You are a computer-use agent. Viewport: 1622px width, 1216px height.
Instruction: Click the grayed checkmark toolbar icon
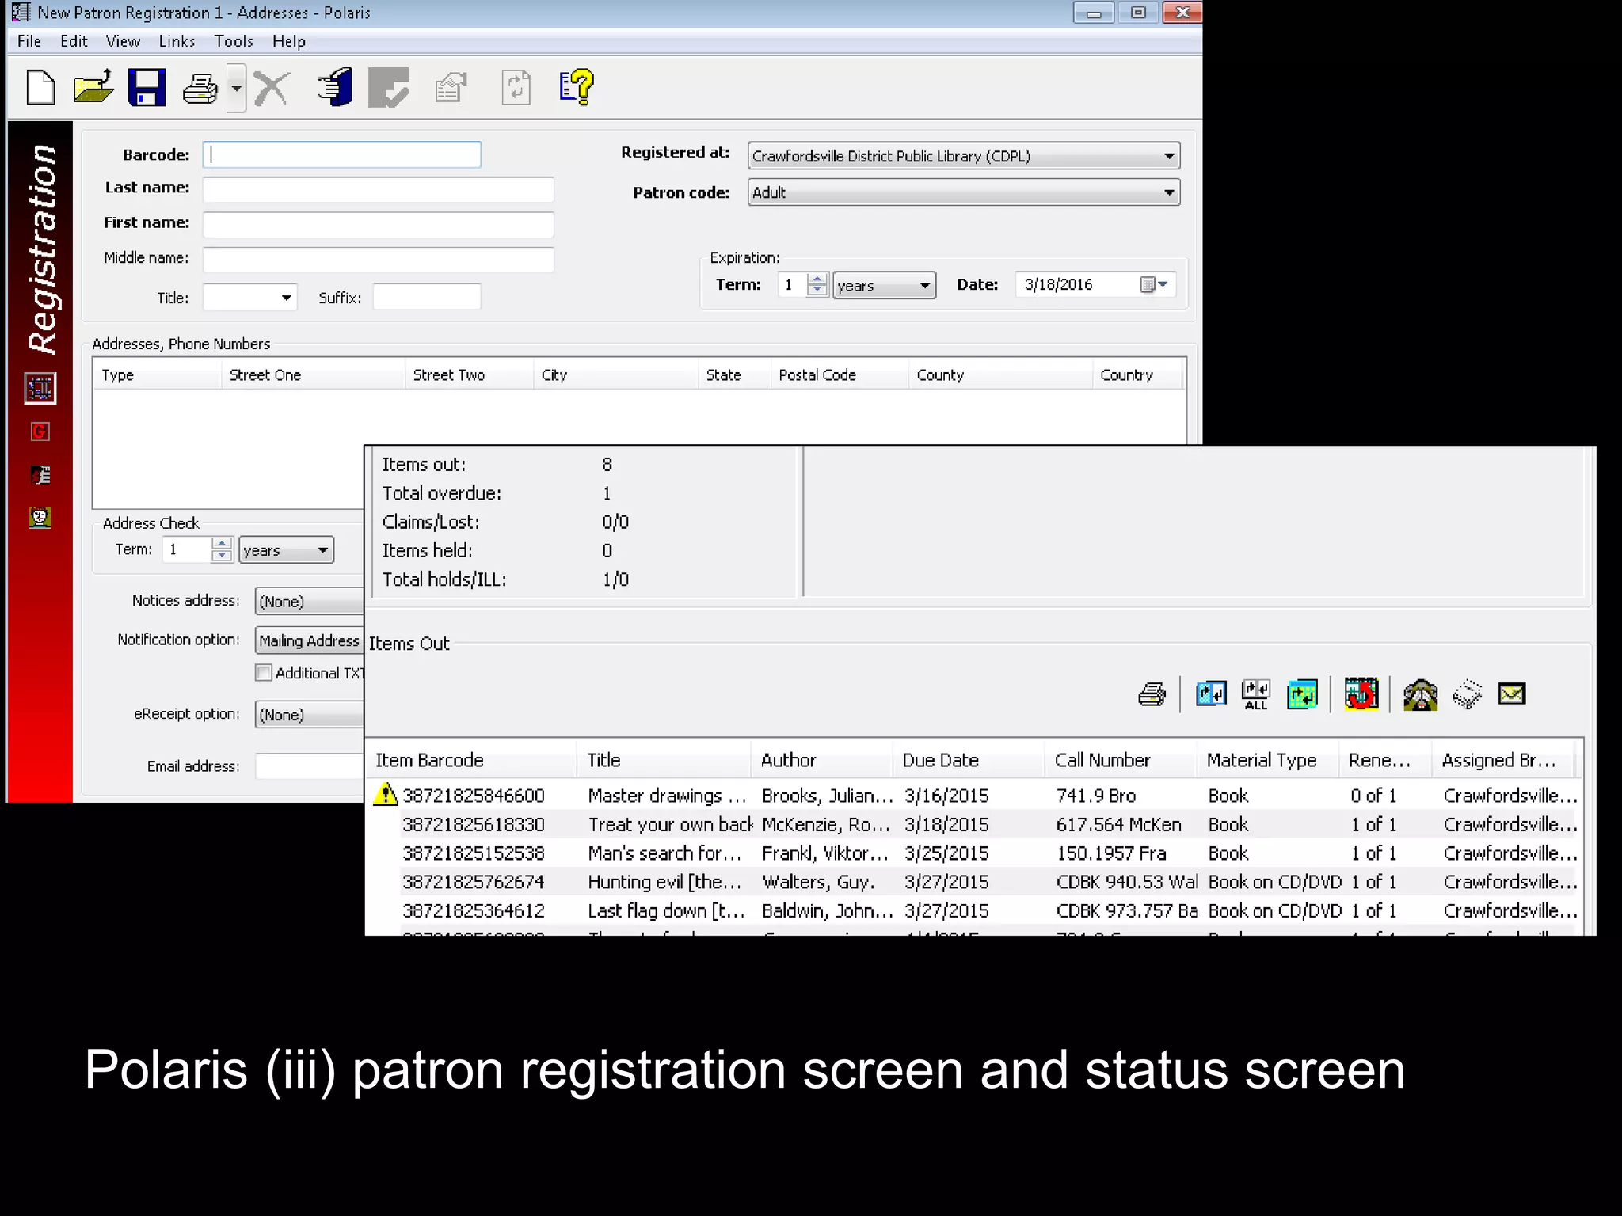(389, 87)
